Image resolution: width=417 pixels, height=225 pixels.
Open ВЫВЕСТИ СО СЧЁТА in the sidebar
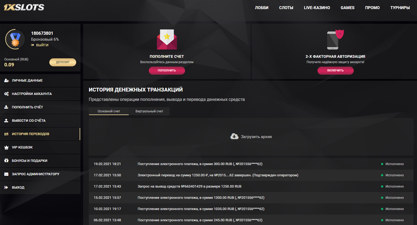pos(40,121)
